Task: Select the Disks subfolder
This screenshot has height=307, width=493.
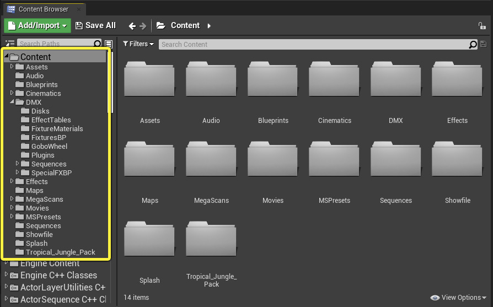Action: click(x=40, y=111)
